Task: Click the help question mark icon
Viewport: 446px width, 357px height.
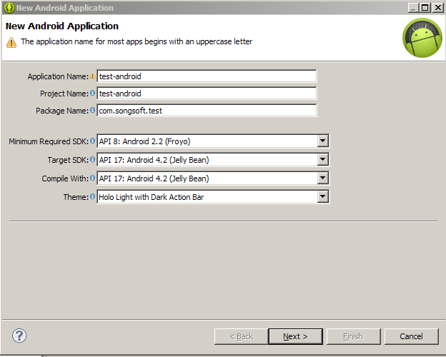Action: point(19,336)
